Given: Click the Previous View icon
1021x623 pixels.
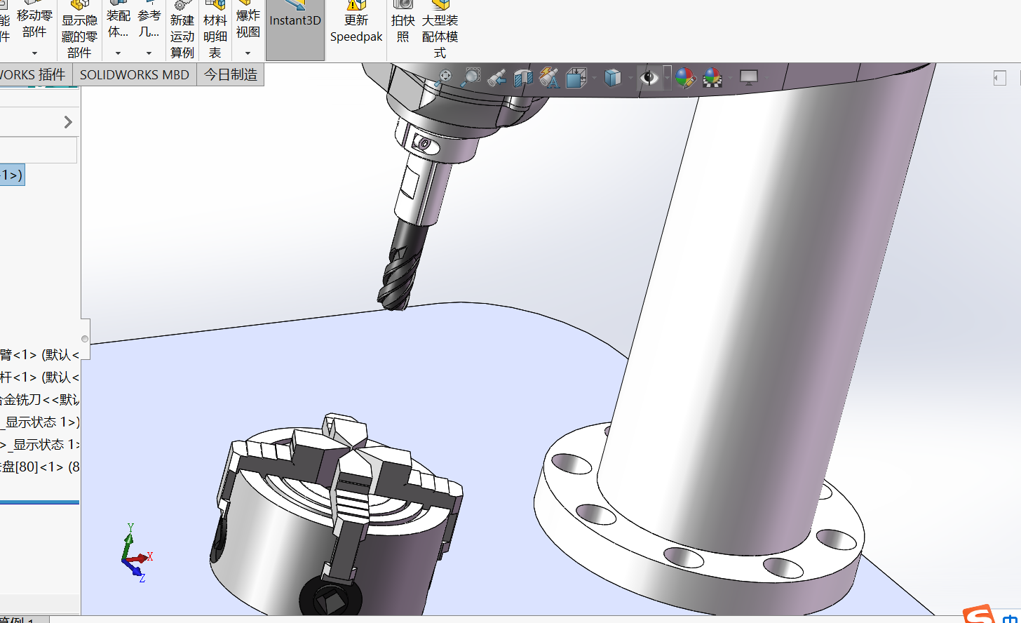Looking at the screenshot, I should 497,77.
